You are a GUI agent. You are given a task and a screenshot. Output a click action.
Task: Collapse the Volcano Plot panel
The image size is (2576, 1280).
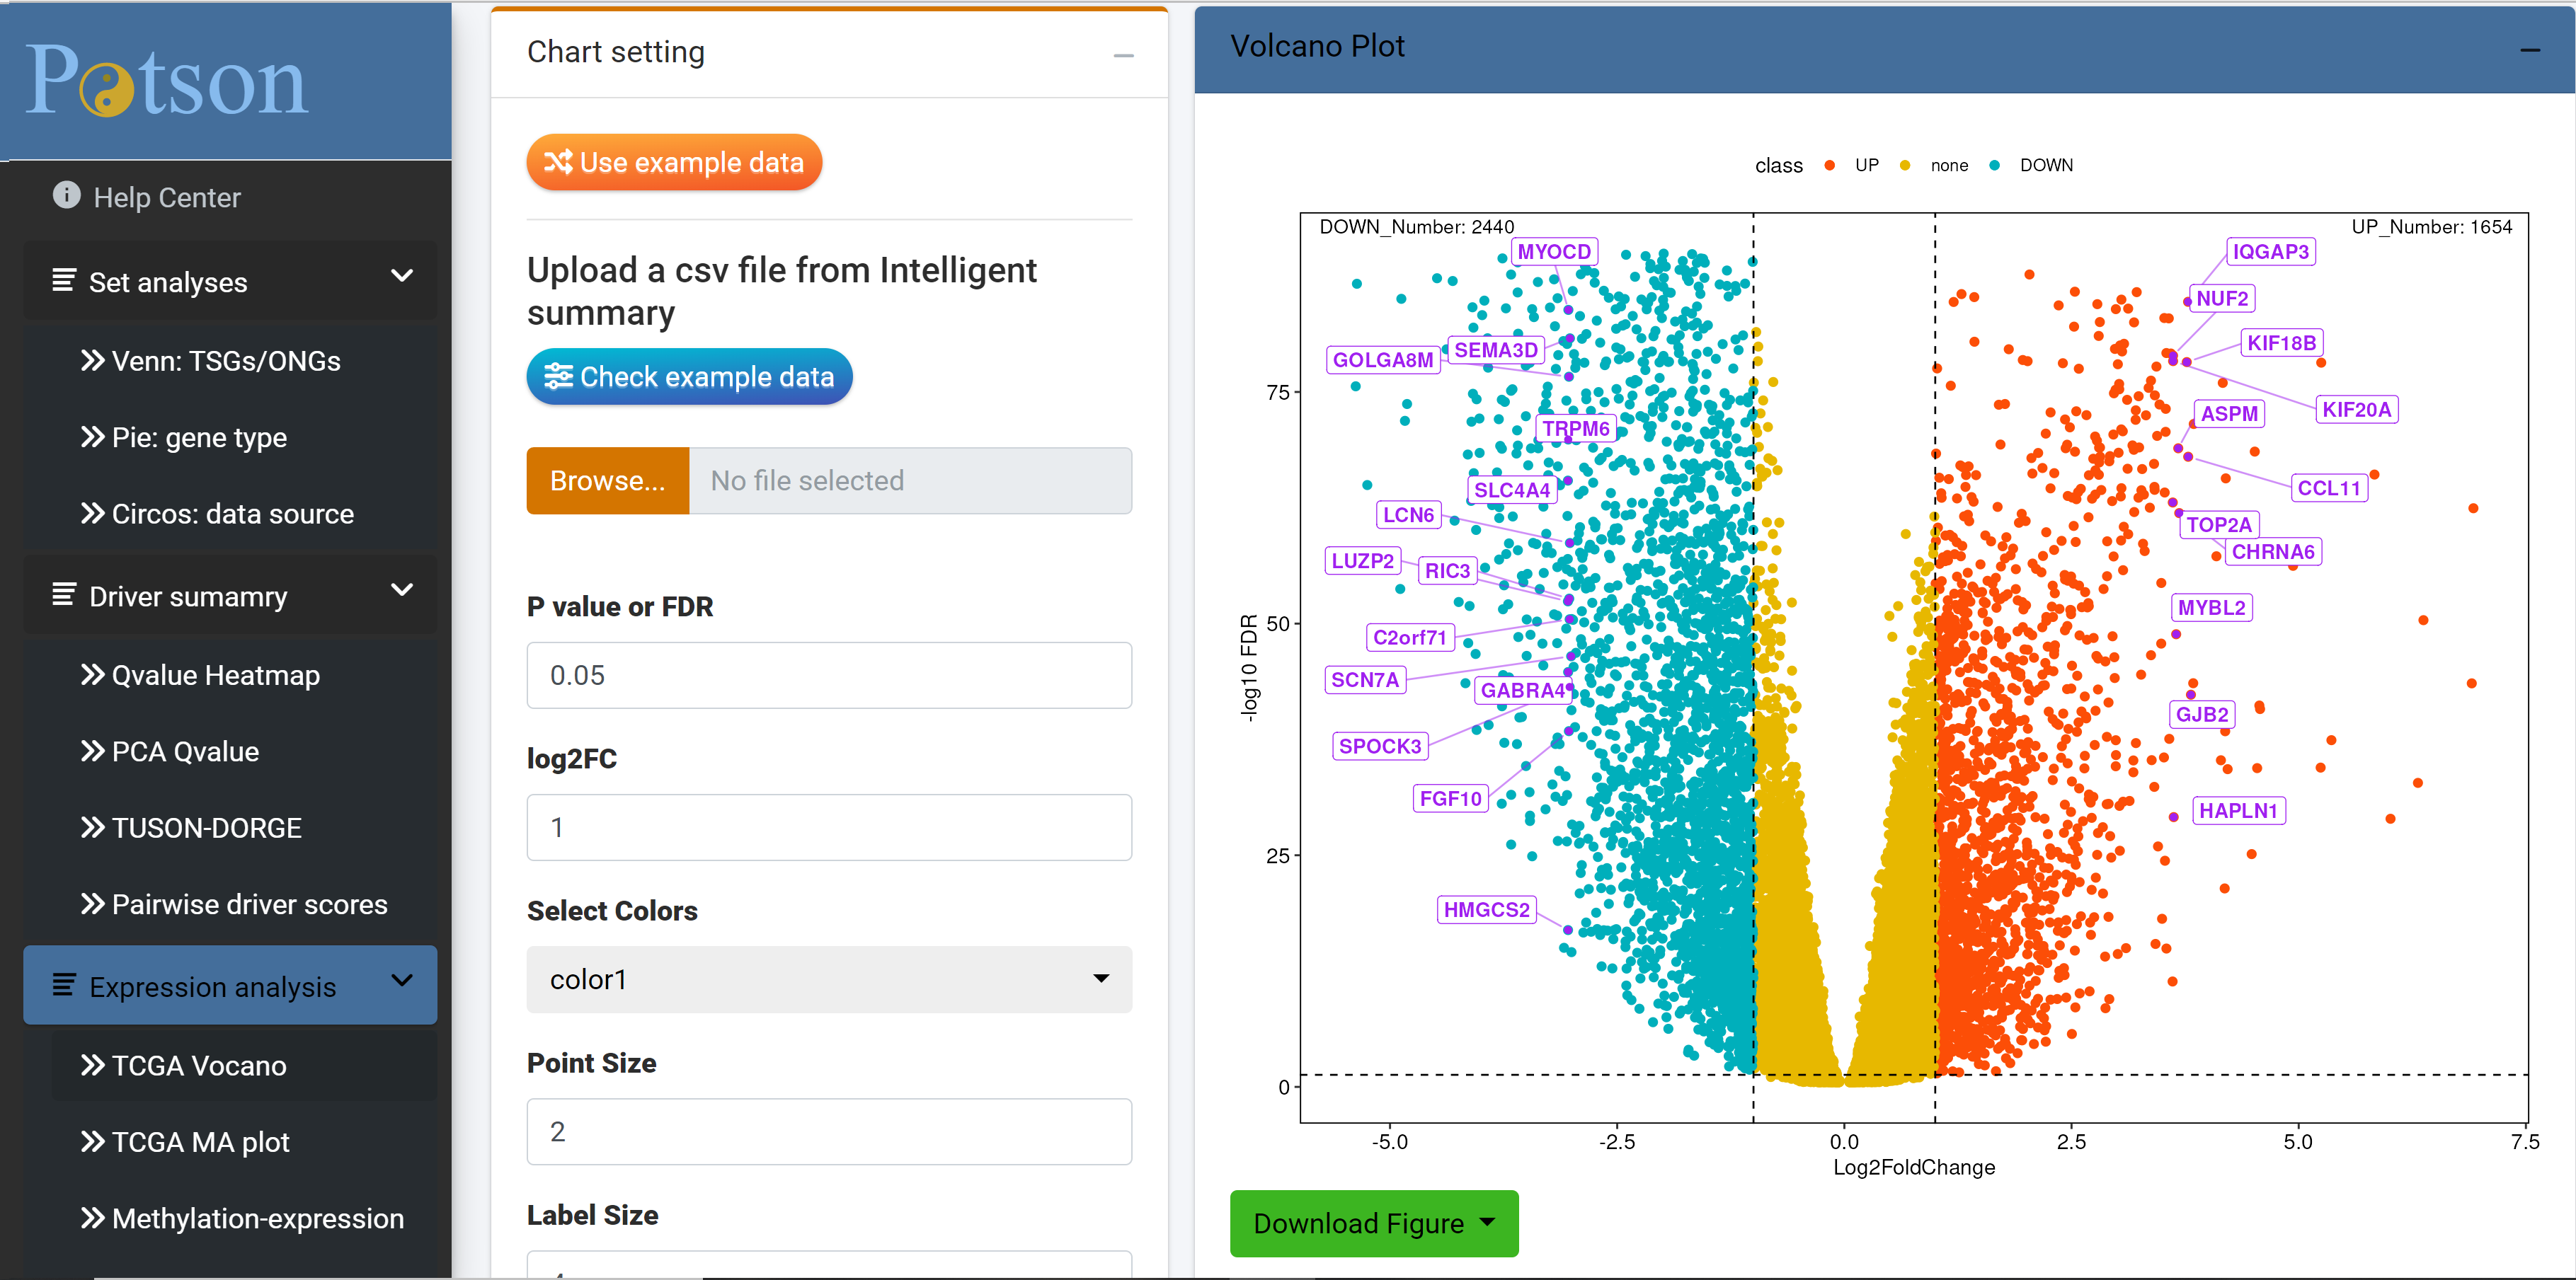[x=2530, y=50]
